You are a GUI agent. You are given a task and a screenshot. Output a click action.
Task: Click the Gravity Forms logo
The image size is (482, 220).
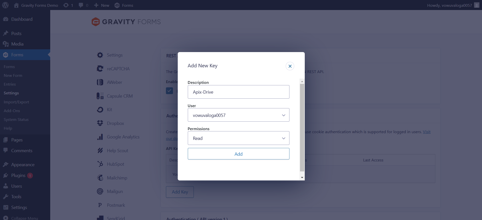click(126, 22)
